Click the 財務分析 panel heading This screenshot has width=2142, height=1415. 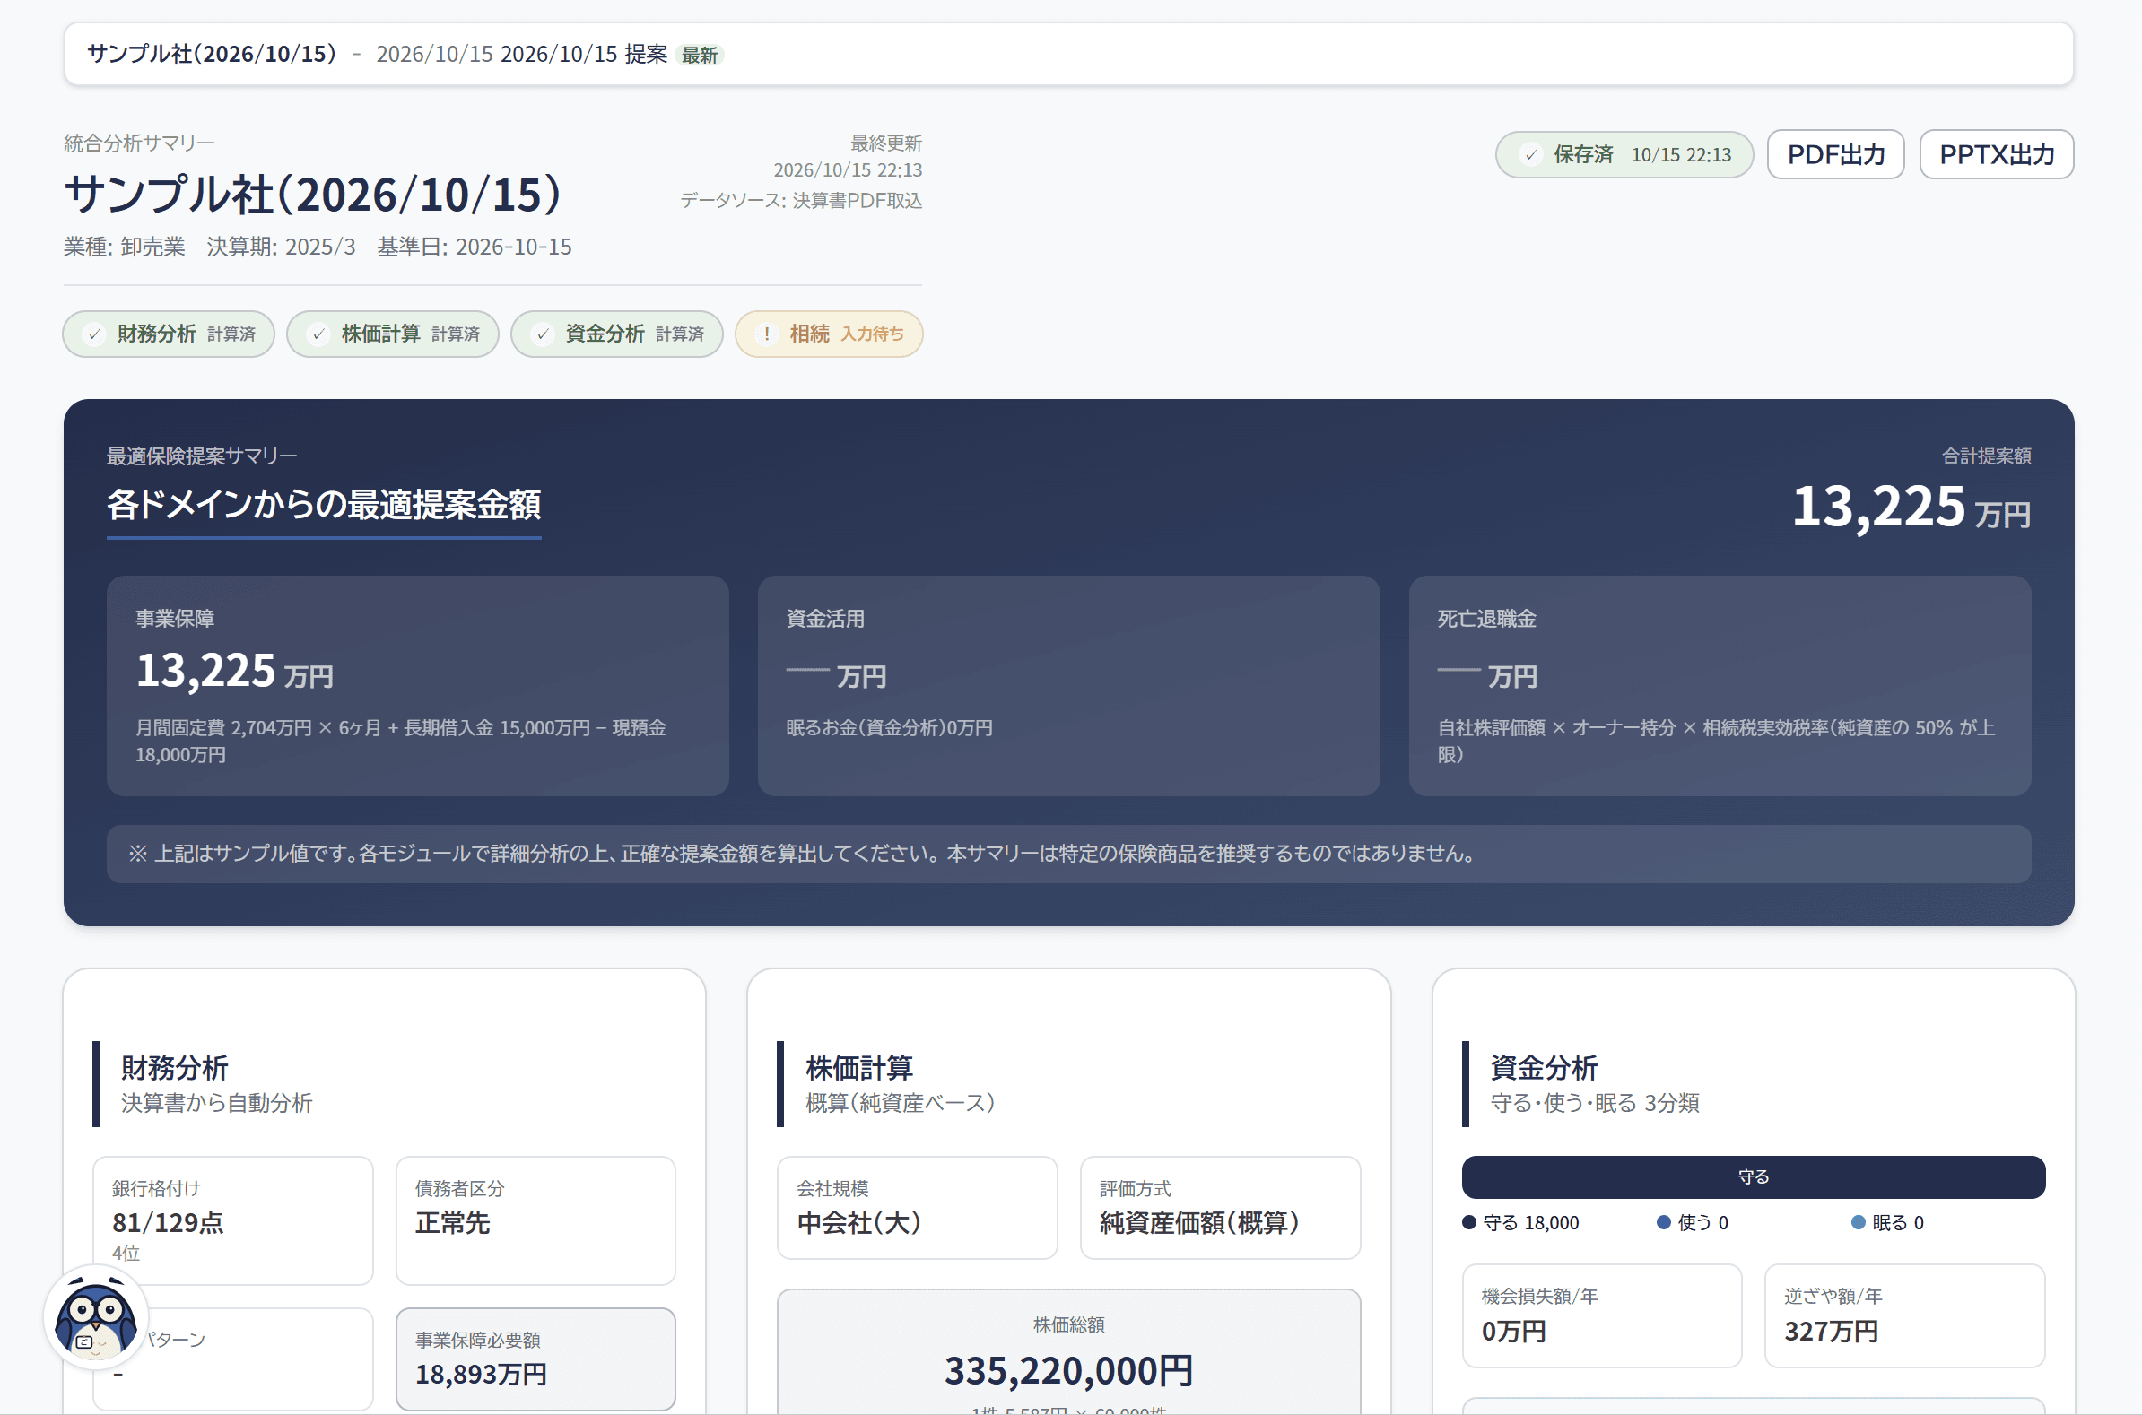(174, 1068)
